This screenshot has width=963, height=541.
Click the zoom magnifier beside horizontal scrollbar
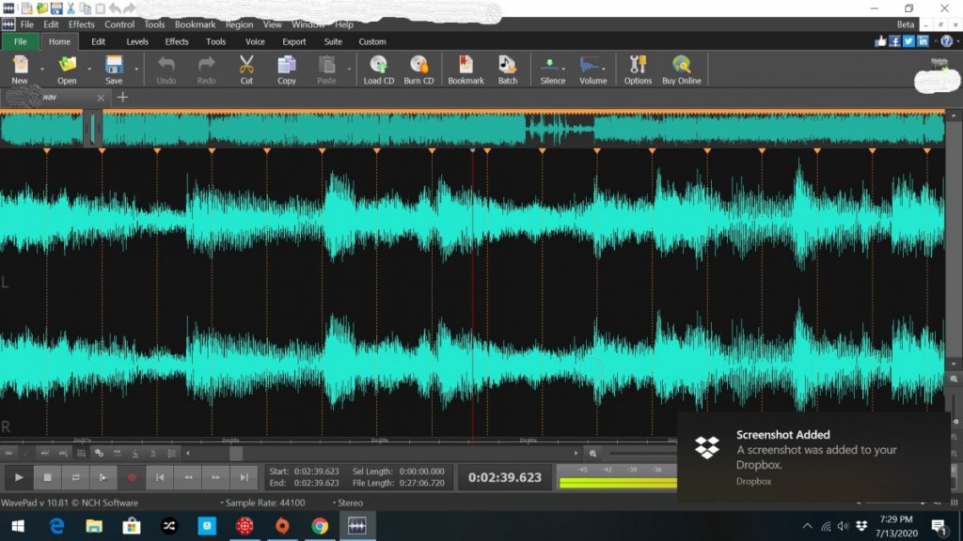tap(592, 454)
